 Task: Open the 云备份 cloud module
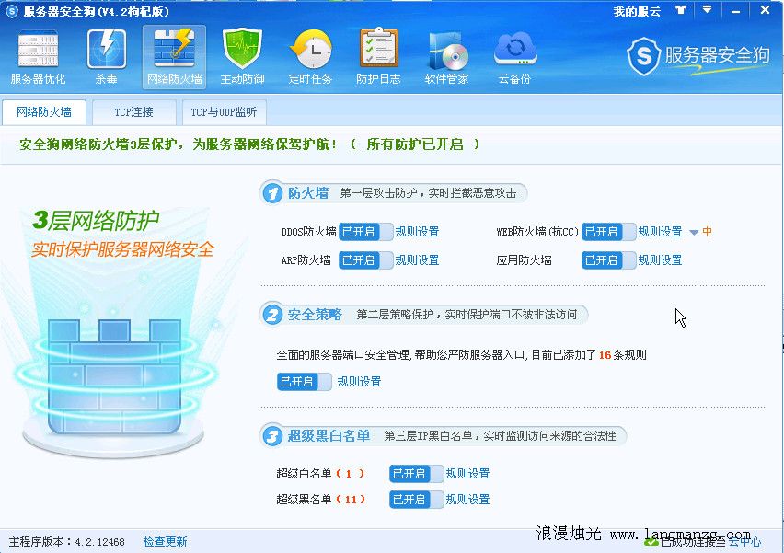tap(514, 57)
